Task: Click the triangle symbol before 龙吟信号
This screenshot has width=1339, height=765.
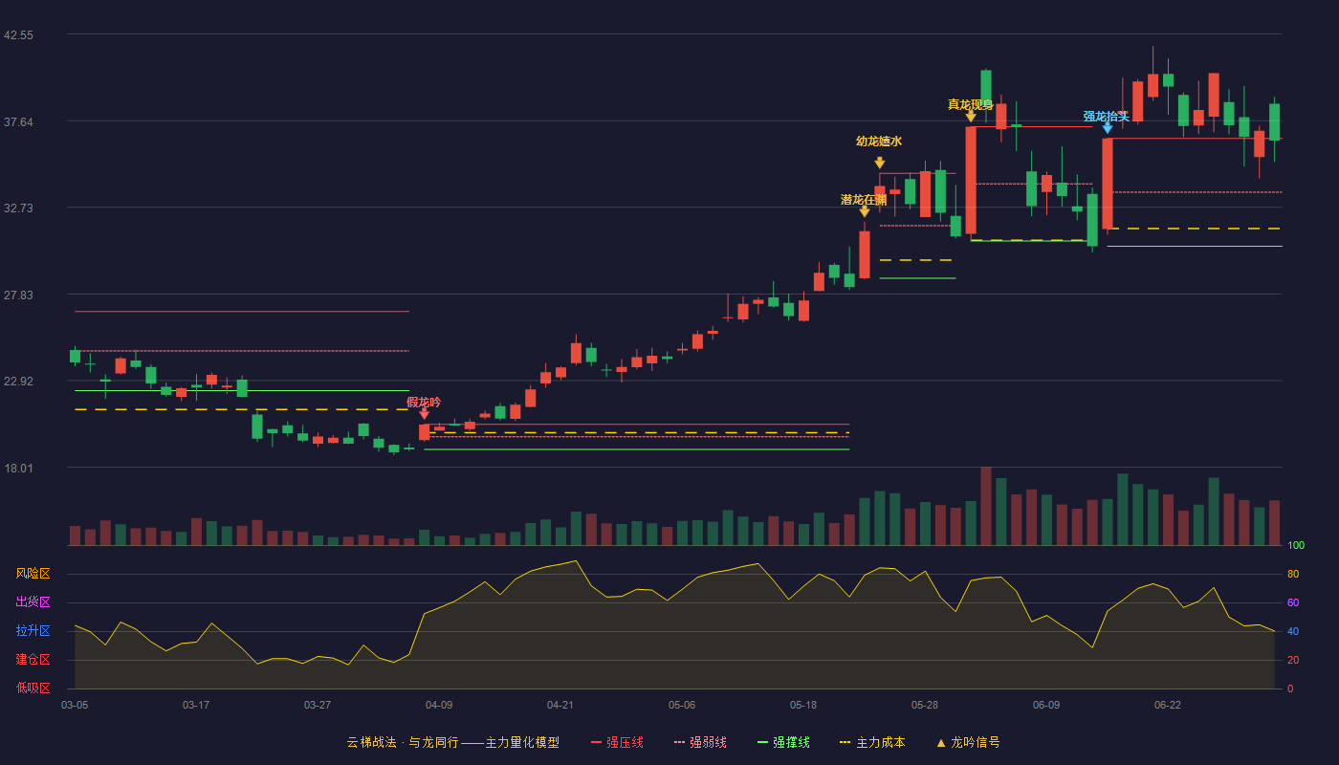Action: [940, 742]
